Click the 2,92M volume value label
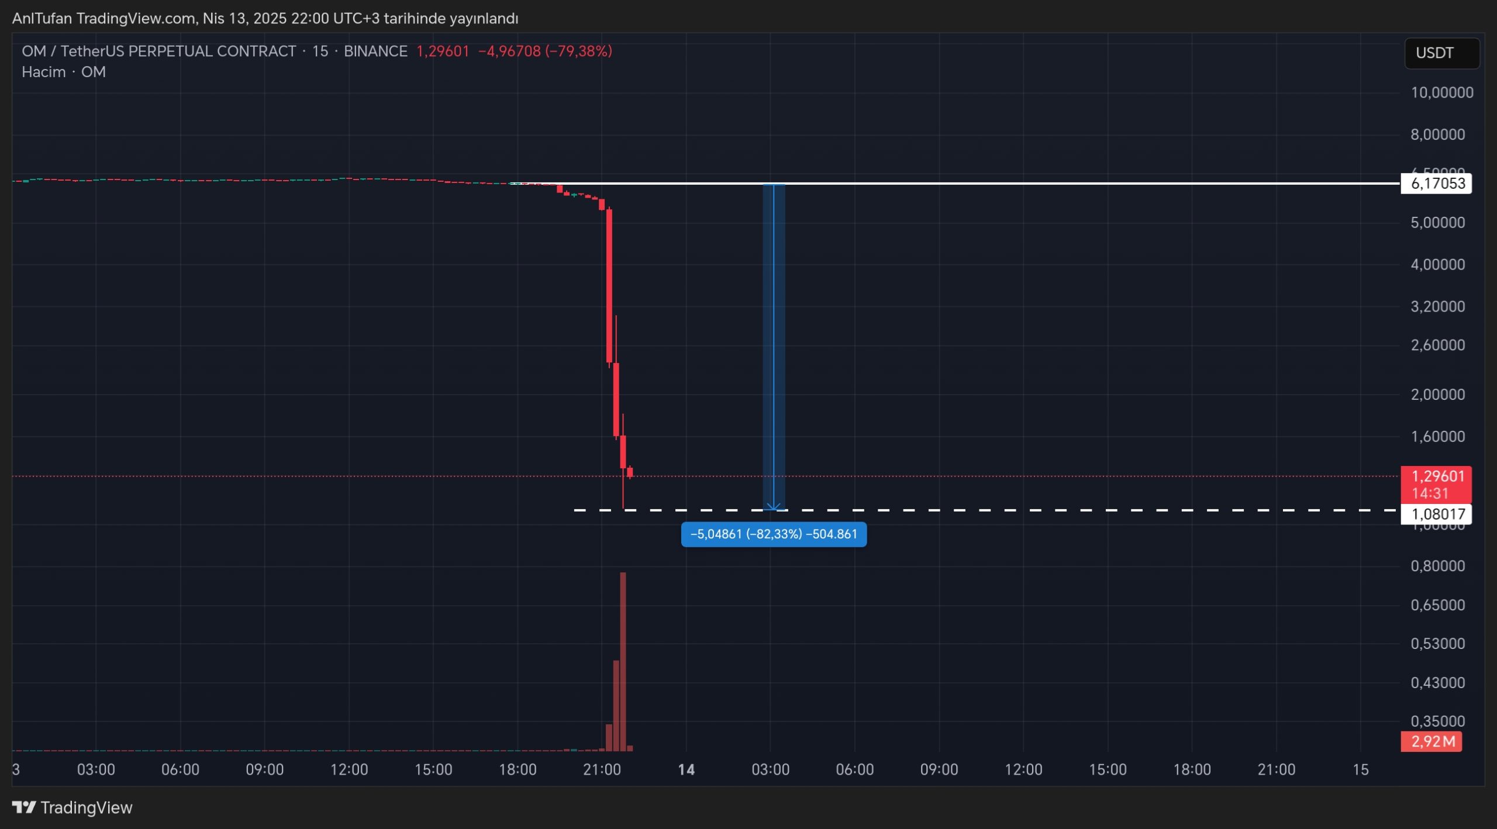 coord(1432,741)
